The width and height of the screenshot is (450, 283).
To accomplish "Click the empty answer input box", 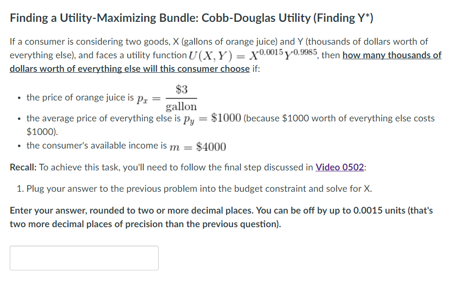I will coord(84,258).
